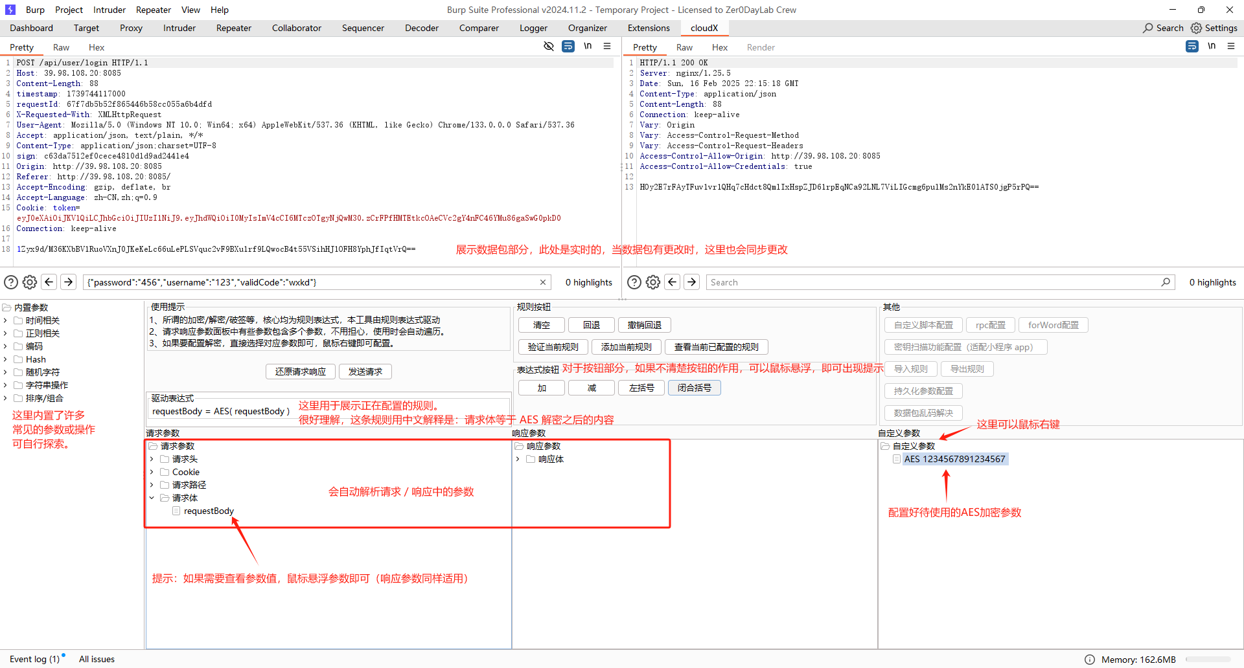Expand the 字符串操作 folder

(x=5, y=385)
